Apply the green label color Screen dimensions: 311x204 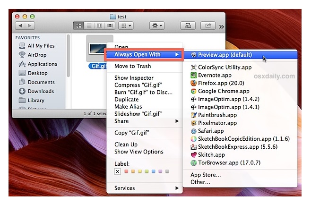[x=147, y=171]
